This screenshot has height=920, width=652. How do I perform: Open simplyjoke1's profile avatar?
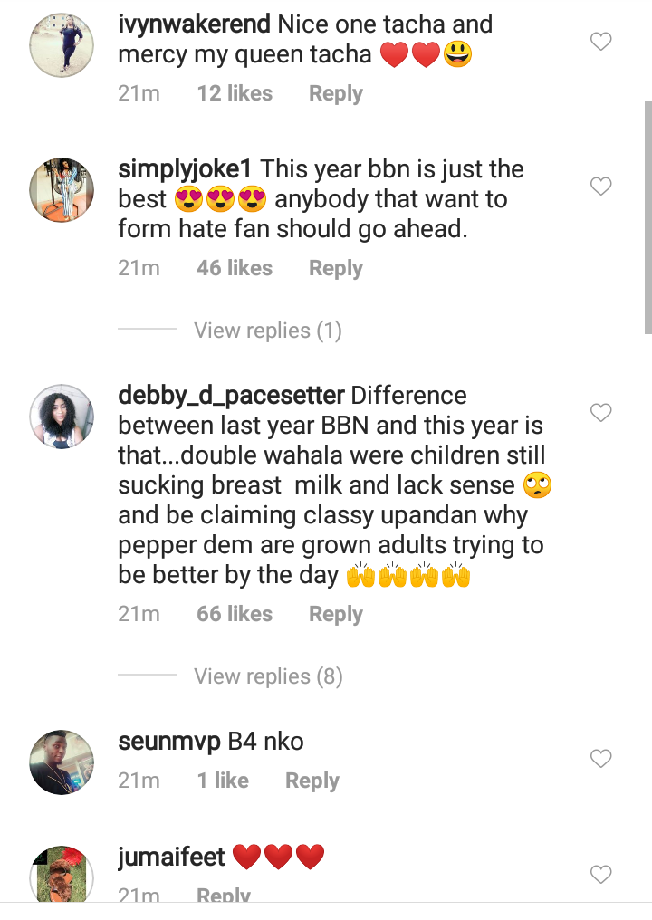coord(62,189)
